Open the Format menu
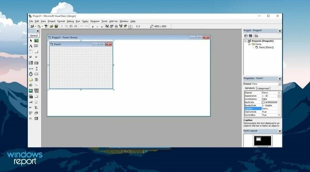310x172 pixels. [61, 21]
